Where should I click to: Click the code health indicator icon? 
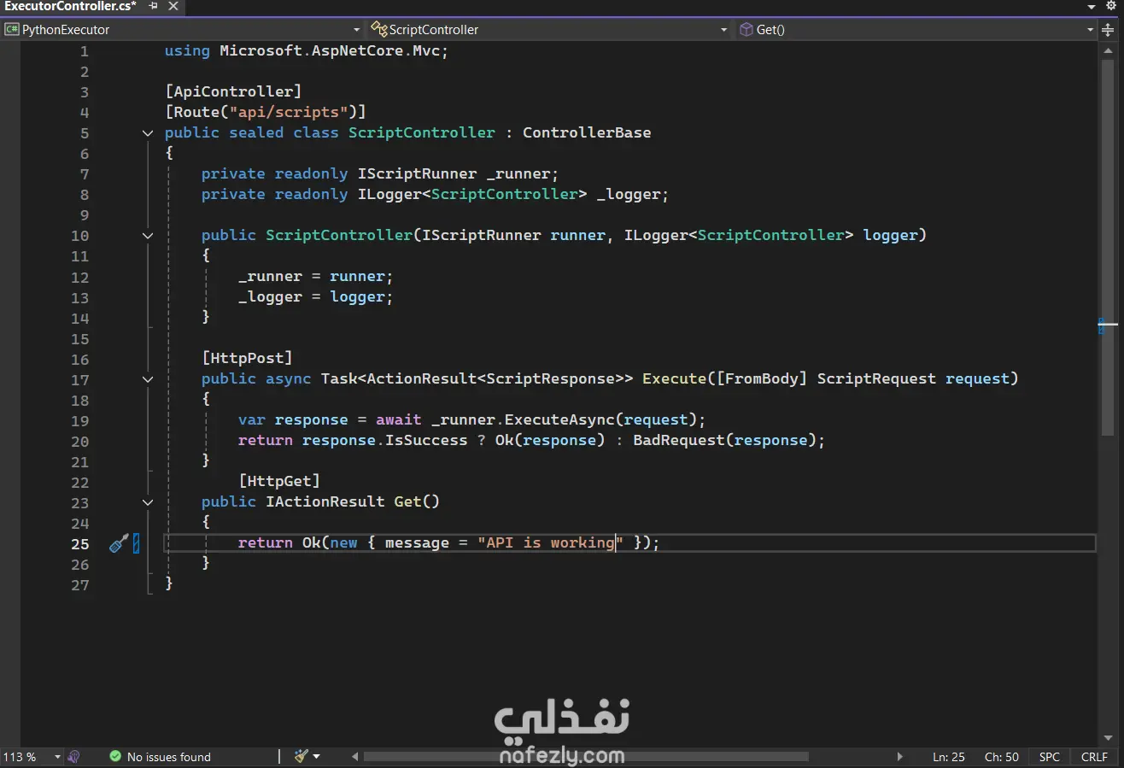tap(74, 757)
